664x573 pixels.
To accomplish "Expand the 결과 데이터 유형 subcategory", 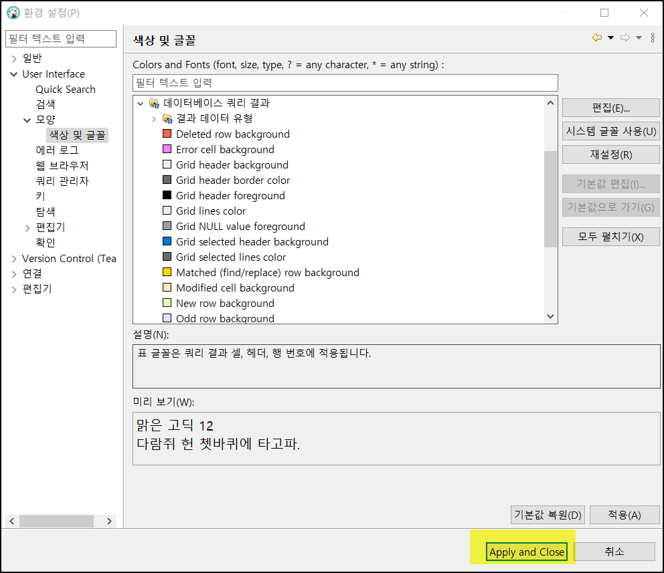I will pos(154,119).
